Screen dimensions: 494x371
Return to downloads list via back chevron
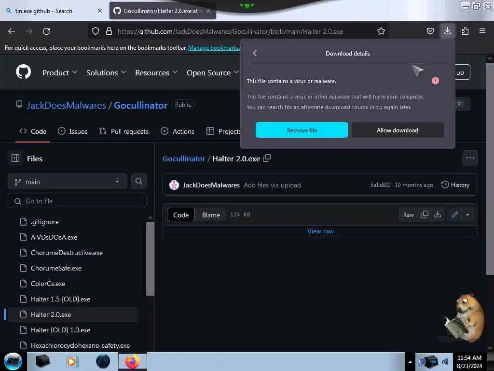coord(255,53)
